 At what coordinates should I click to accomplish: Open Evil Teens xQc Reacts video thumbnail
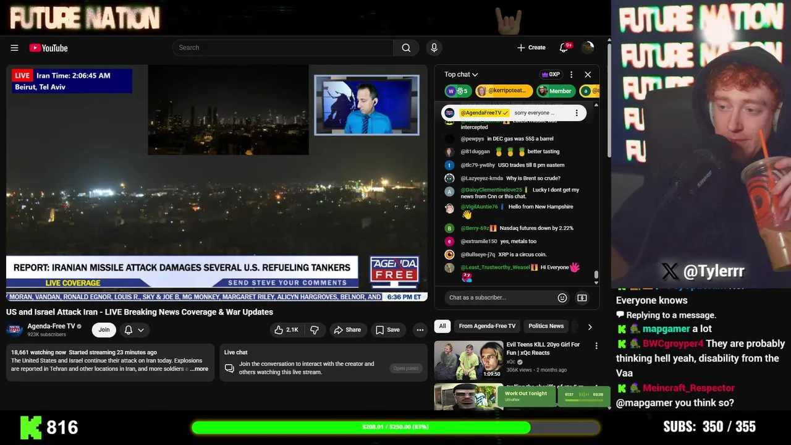tap(468, 360)
